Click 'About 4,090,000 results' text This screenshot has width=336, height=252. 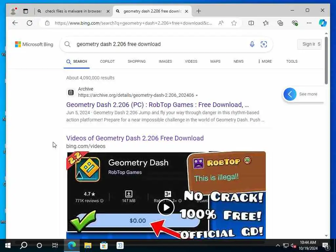tap(90, 78)
